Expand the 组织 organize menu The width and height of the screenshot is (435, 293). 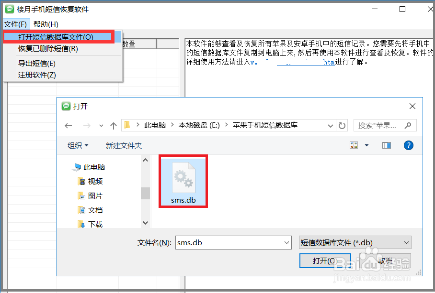coord(78,145)
